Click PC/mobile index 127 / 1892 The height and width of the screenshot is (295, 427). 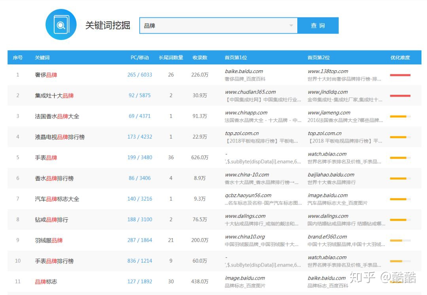click(140, 282)
